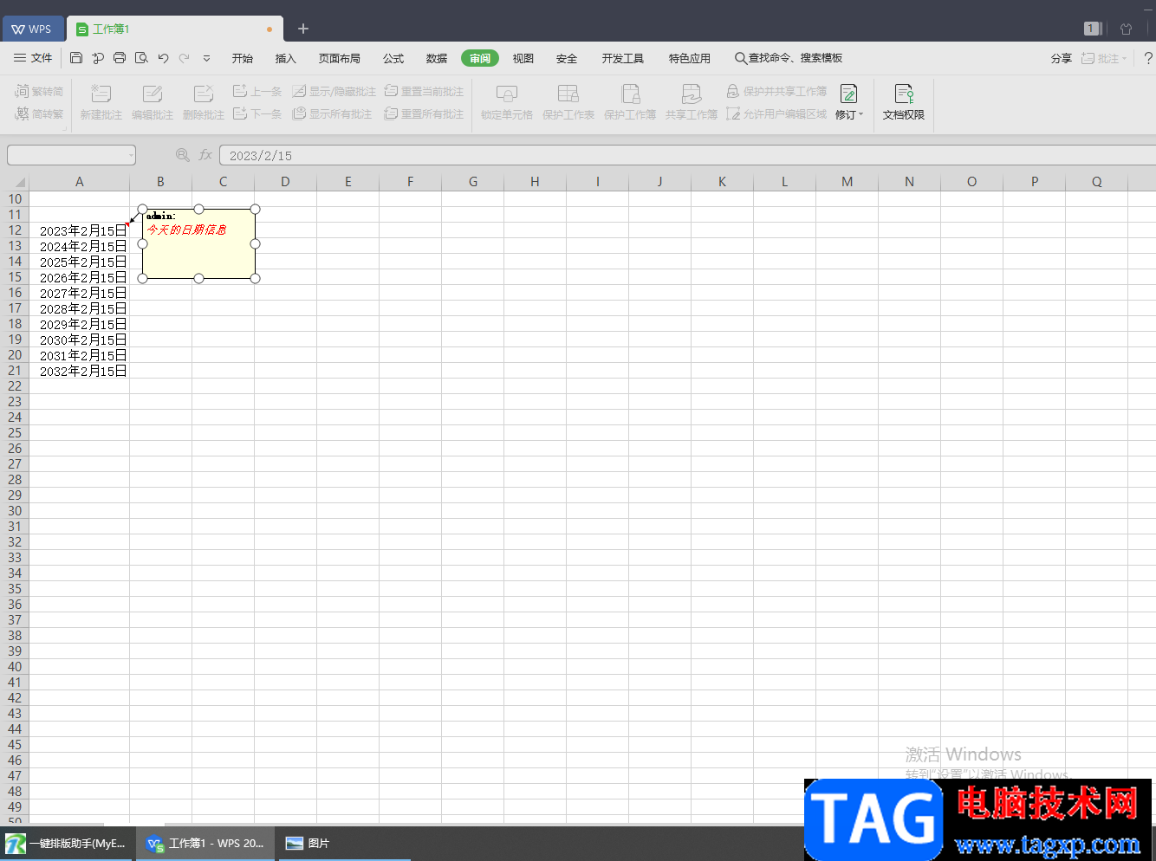The width and height of the screenshot is (1156, 861).
Task: Click the 查找命令 search box
Action: [789, 58]
